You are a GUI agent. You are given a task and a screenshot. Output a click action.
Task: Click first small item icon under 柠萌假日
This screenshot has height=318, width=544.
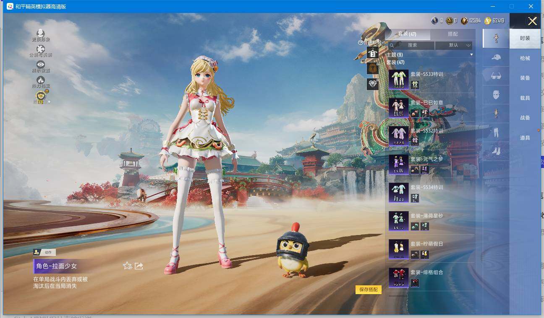pyautogui.click(x=415, y=254)
